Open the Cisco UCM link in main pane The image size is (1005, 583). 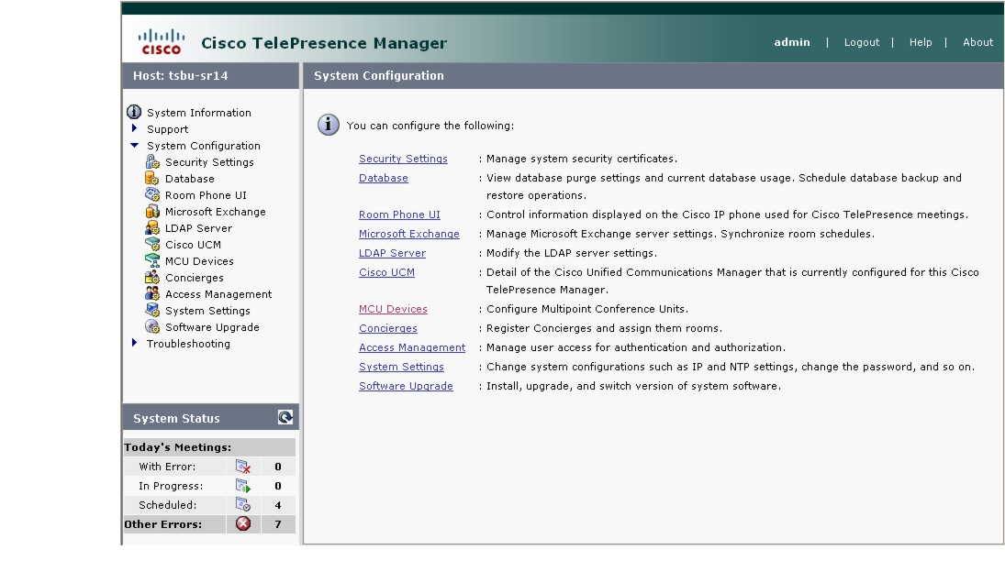pyautogui.click(x=386, y=272)
